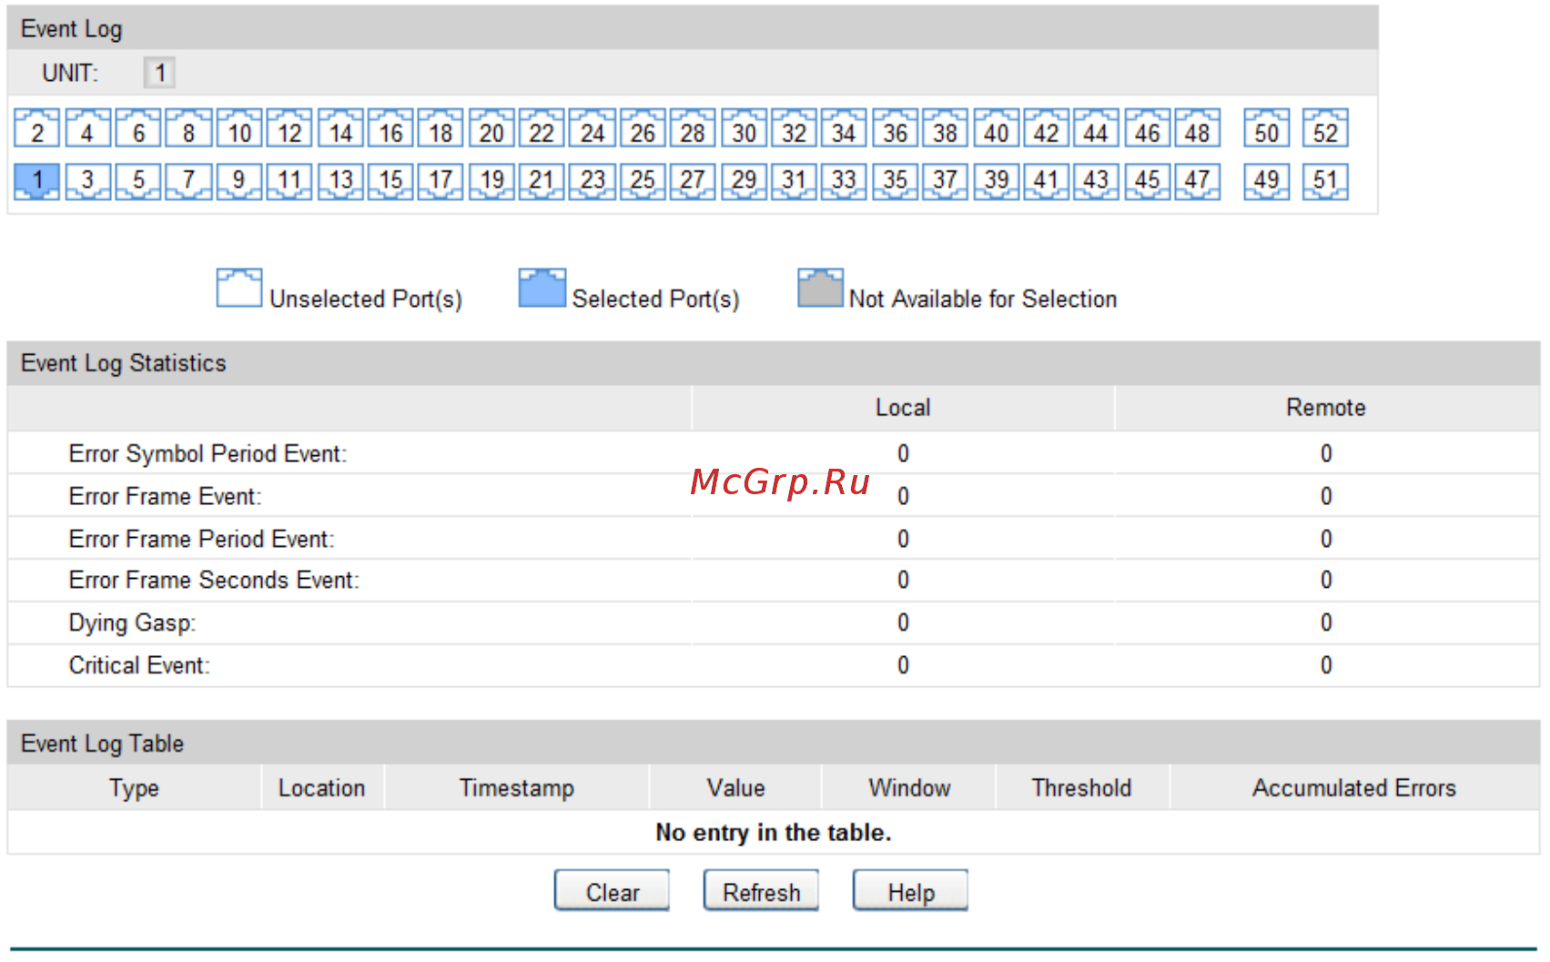Select port 21 icon
1550x962 pixels.
click(542, 181)
